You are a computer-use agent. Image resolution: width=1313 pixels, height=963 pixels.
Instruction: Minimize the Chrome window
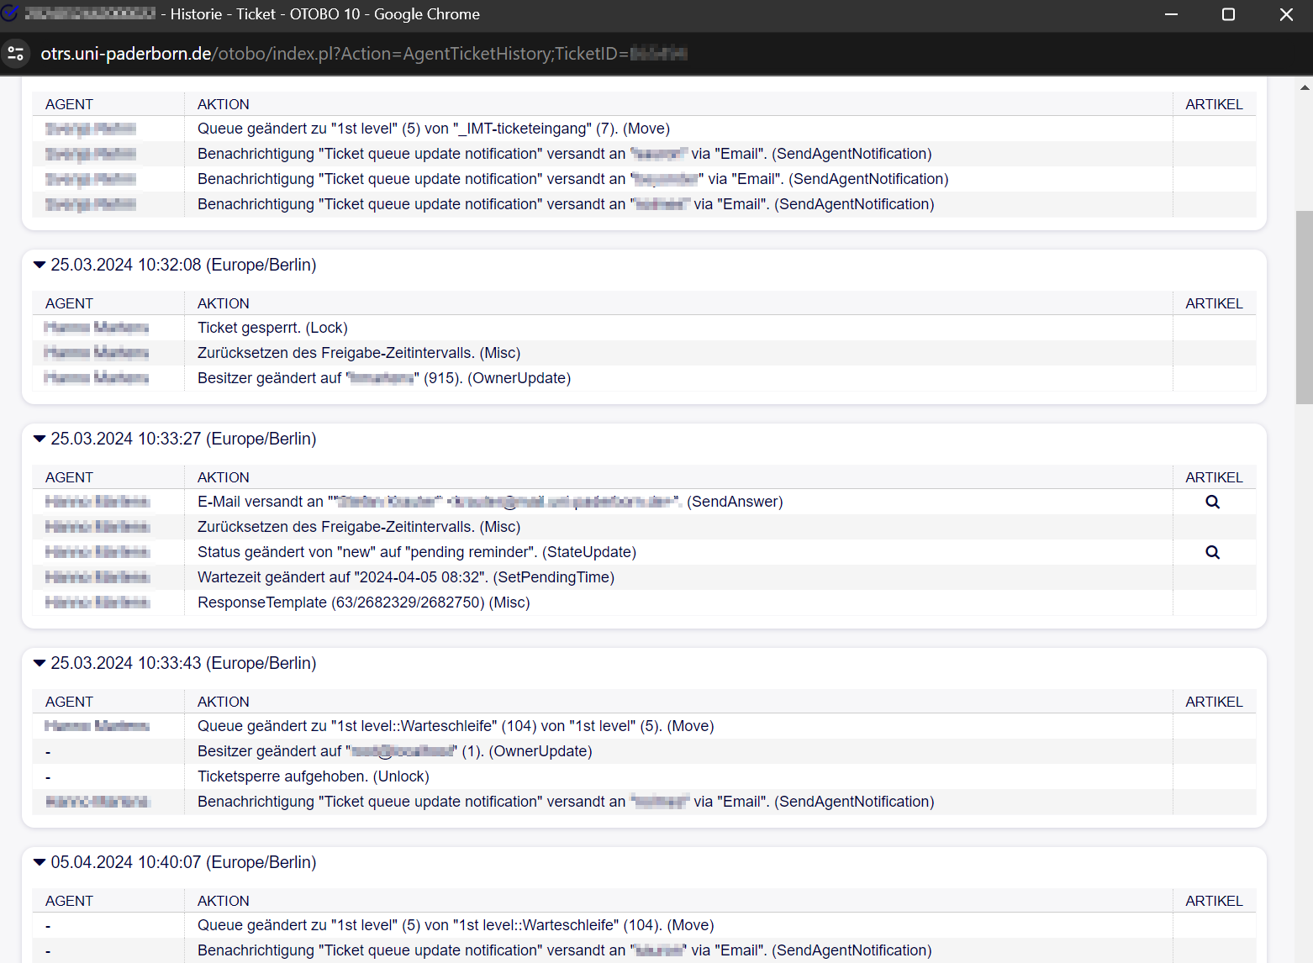pyautogui.click(x=1171, y=14)
